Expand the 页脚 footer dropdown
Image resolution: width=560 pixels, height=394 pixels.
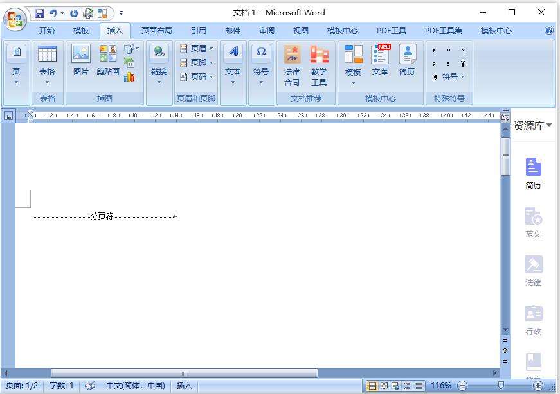212,62
